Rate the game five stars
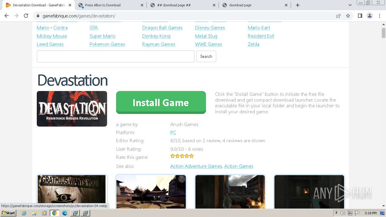This screenshot has height=217, width=386. coord(191,156)
